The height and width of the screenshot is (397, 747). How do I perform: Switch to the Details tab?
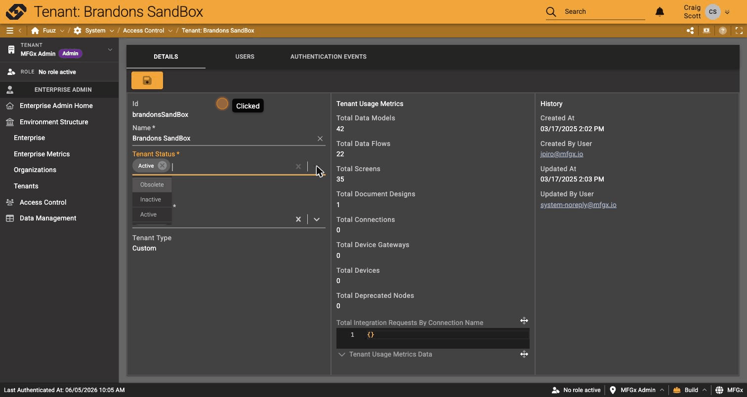(x=166, y=57)
